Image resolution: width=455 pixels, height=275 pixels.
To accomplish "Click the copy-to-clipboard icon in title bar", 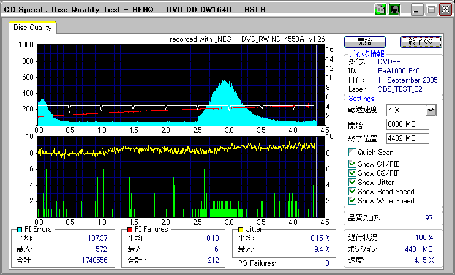I will (380, 10).
